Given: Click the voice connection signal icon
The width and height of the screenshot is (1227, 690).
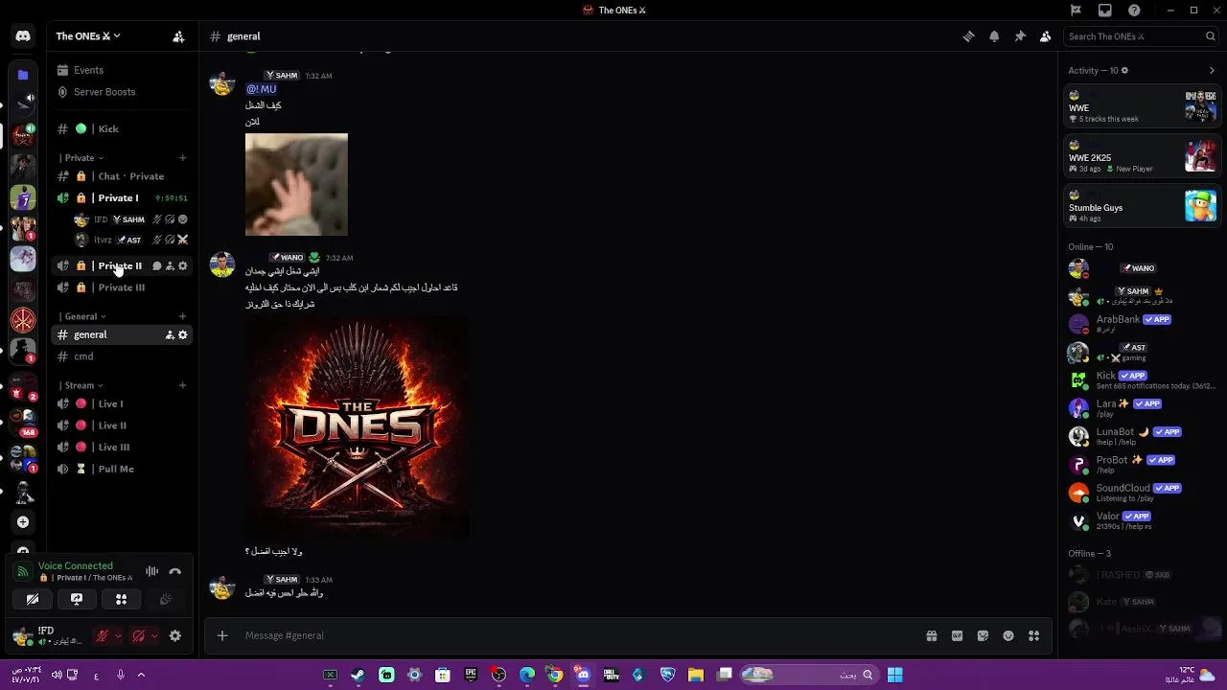Looking at the screenshot, I should tap(23, 572).
